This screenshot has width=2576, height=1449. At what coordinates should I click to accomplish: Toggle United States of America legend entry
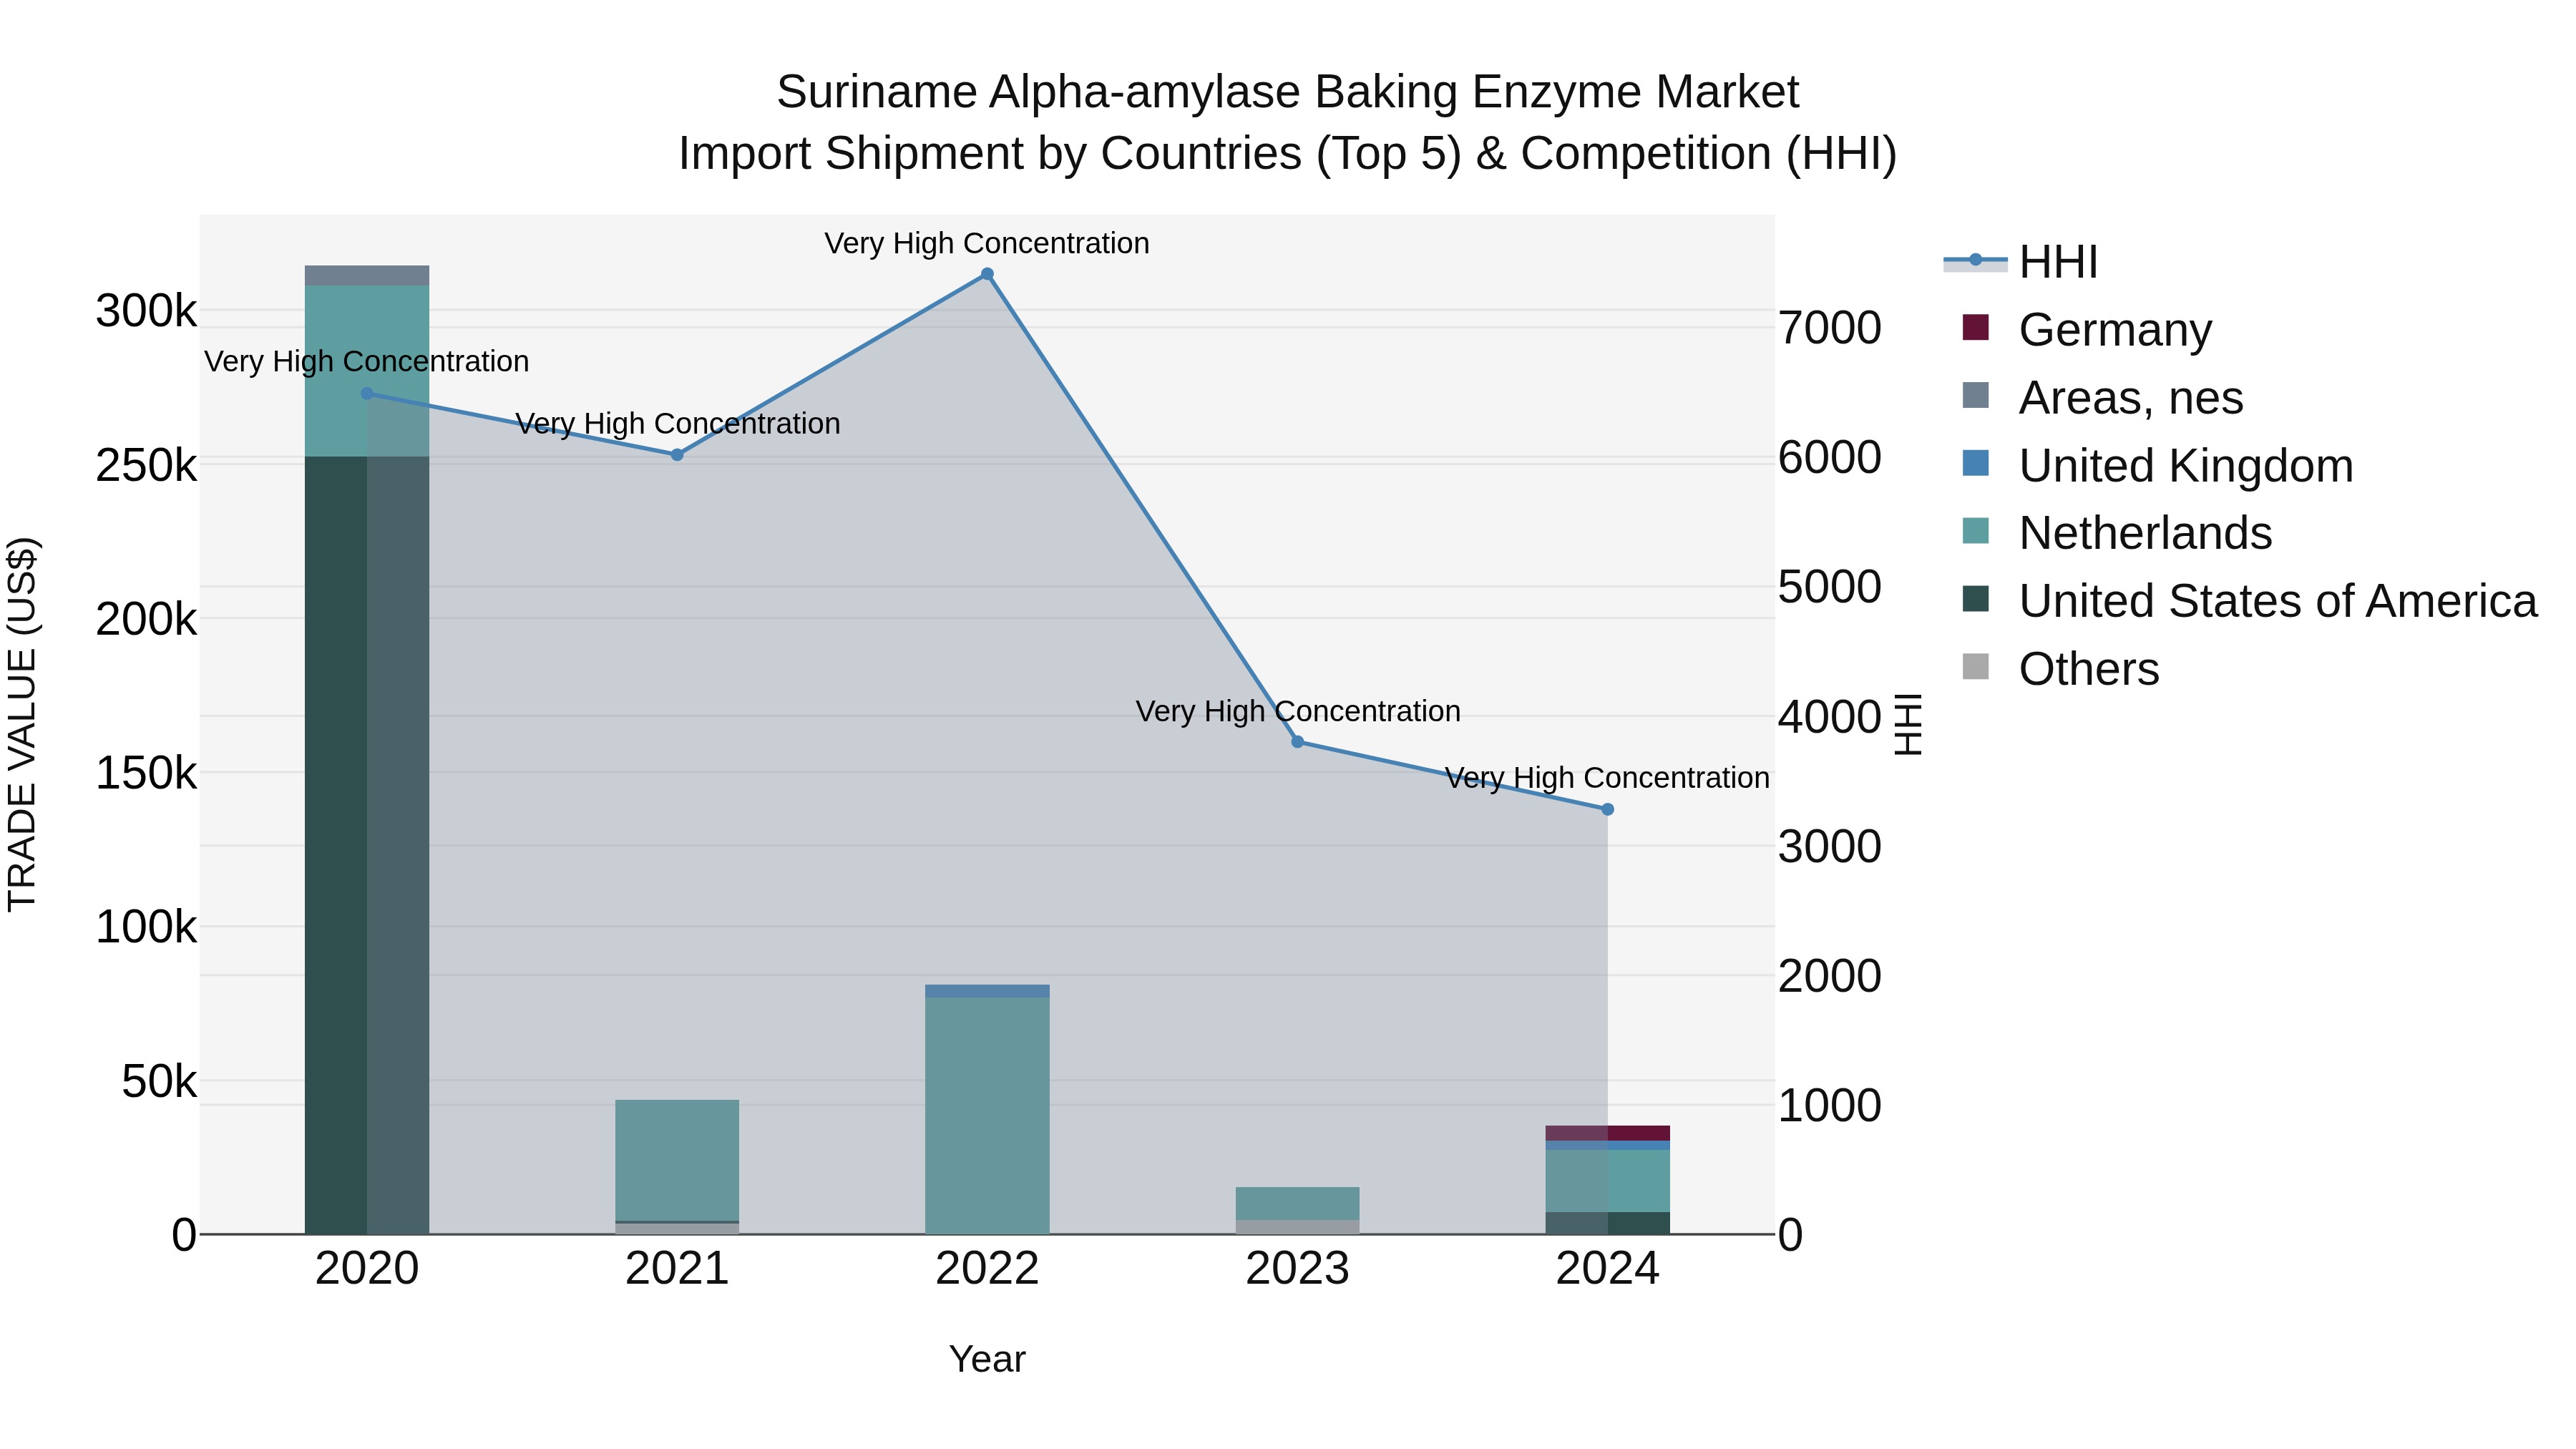point(2249,600)
